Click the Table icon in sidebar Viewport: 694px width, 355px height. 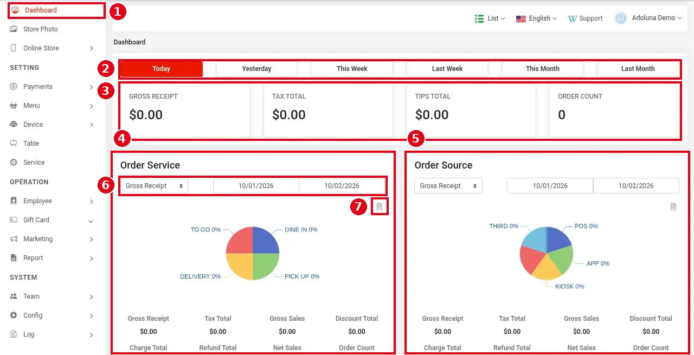click(14, 144)
